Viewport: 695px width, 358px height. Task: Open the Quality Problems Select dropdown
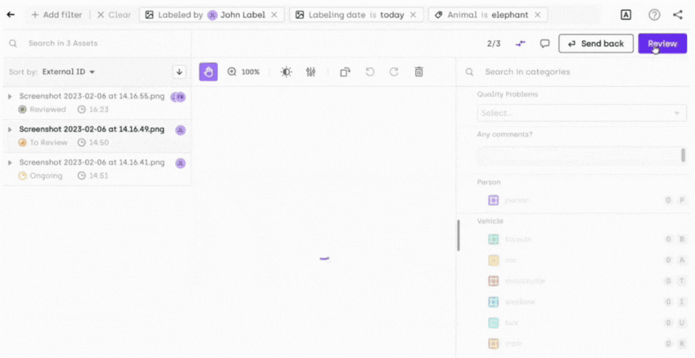pyautogui.click(x=581, y=113)
